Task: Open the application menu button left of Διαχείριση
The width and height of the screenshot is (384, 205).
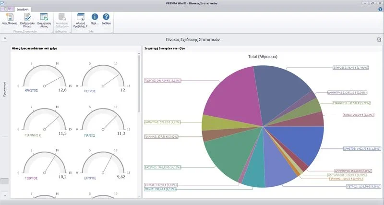Action: pyautogui.click(x=7, y=9)
